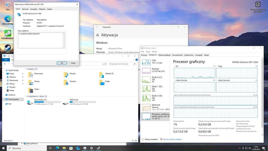Open the 3D graph engine dropdown
The image size is (268, 151).
tap(176, 66)
